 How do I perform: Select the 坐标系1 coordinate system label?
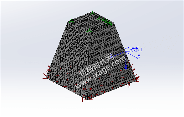click(x=134, y=49)
